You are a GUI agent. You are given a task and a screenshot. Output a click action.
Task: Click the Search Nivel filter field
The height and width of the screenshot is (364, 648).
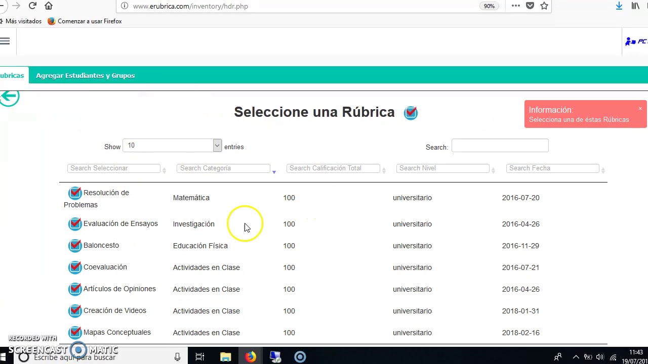click(442, 168)
